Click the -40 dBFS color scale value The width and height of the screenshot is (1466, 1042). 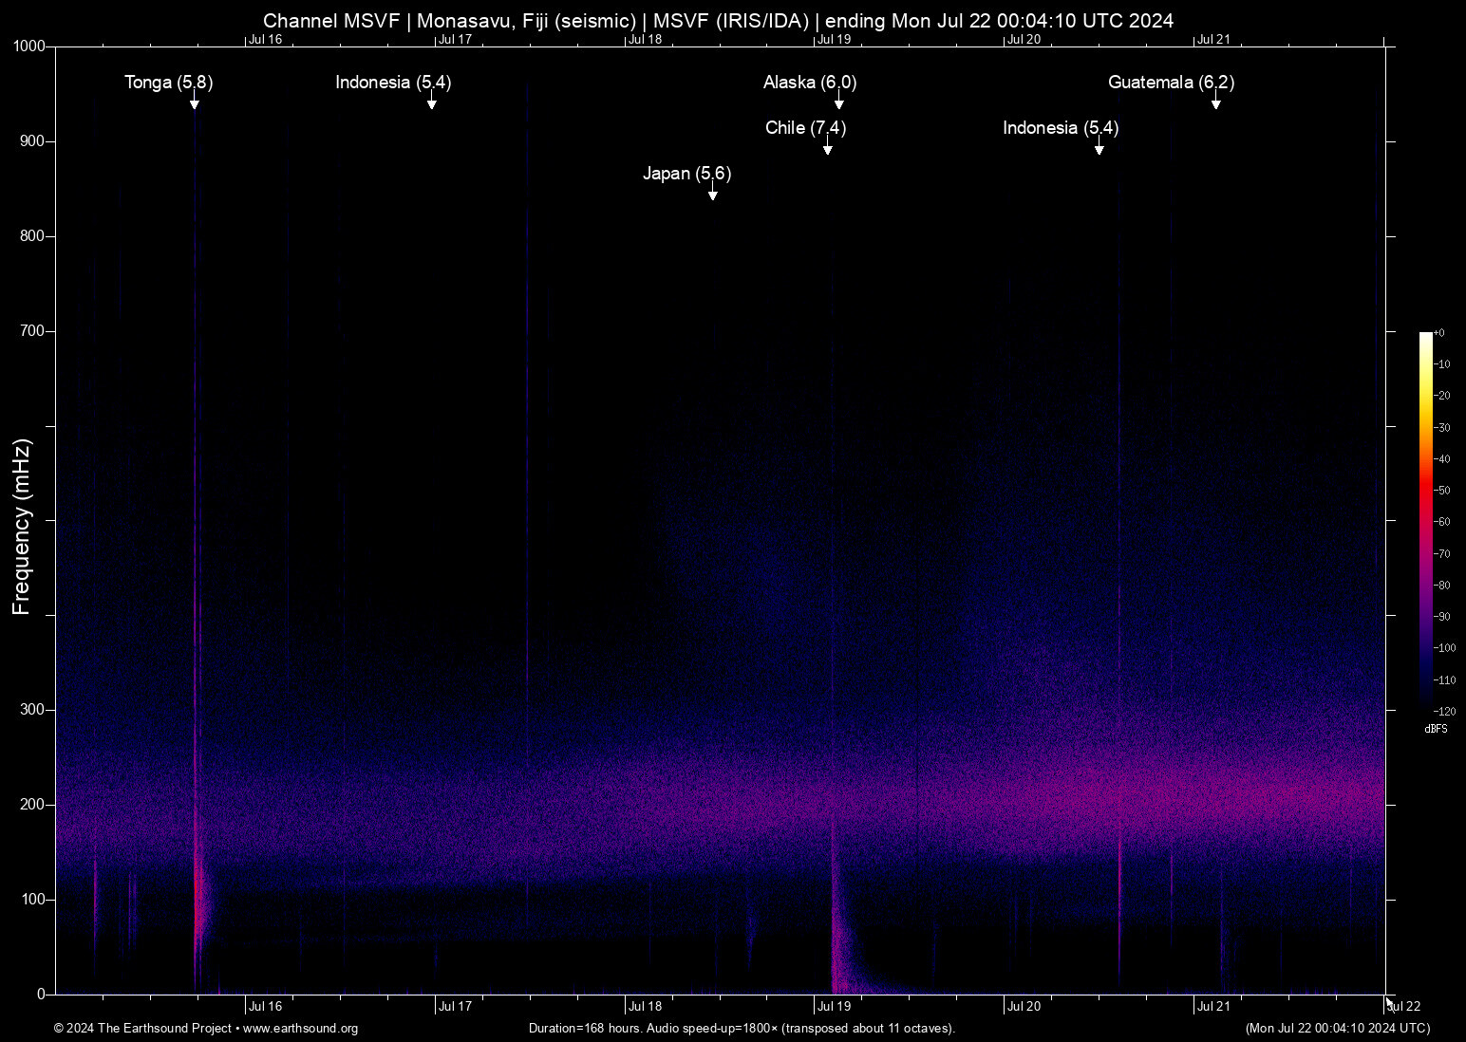pyautogui.click(x=1442, y=459)
